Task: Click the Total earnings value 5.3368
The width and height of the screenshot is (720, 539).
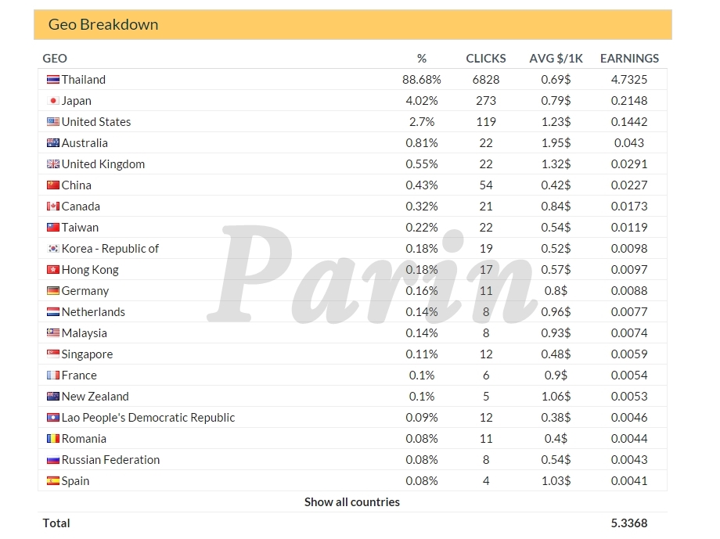Action: pos(629,523)
